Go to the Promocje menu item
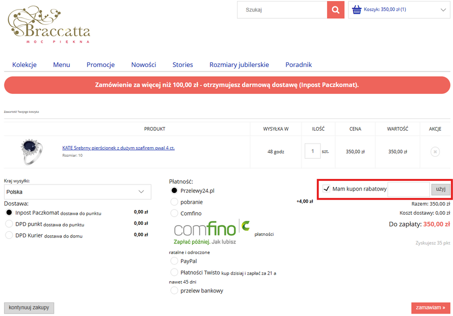The height and width of the screenshot is (316, 453). (x=101, y=65)
